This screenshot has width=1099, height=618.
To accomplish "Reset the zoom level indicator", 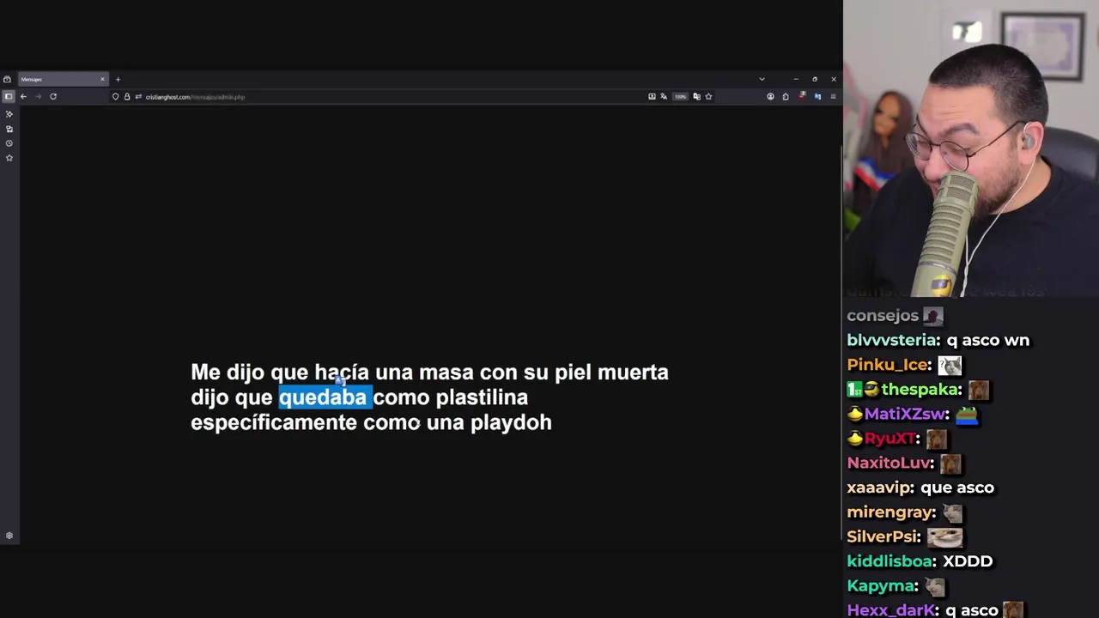I will [x=680, y=97].
